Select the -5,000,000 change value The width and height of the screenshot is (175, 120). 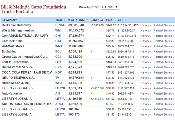click(x=97, y=25)
